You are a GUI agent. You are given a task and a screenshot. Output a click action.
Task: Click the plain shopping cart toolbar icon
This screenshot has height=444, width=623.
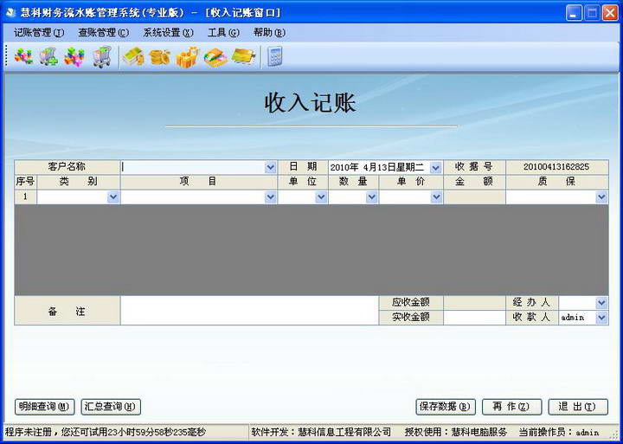coord(102,57)
